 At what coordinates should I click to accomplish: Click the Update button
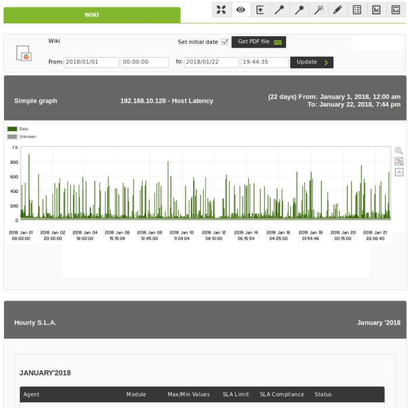coord(312,62)
